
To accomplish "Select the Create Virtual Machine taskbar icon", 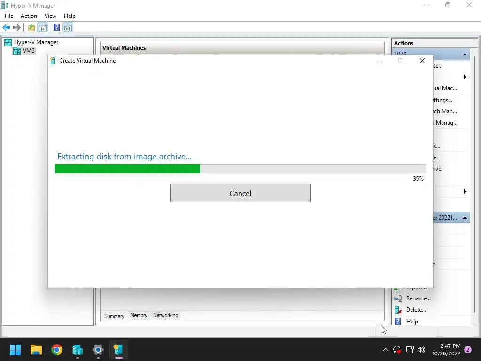I will click(x=119, y=350).
